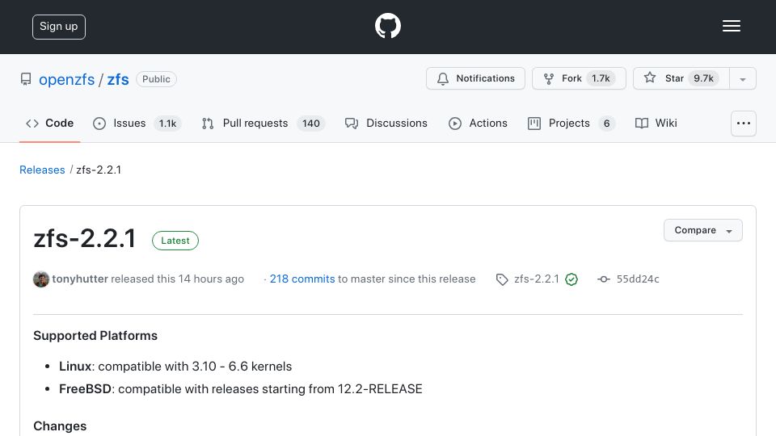The height and width of the screenshot is (436, 776).
Task: Expand the three-dot more tabs menu
Action: point(744,124)
